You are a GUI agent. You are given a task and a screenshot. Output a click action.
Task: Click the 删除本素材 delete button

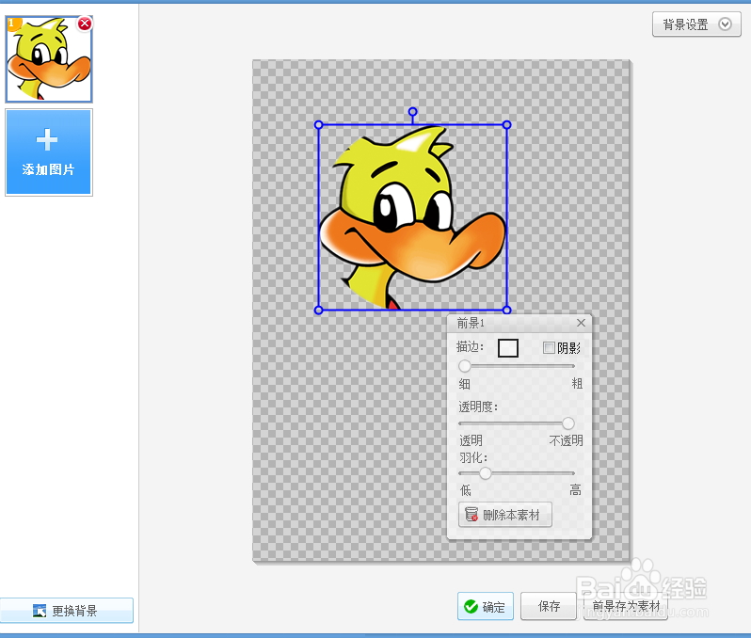pos(505,515)
